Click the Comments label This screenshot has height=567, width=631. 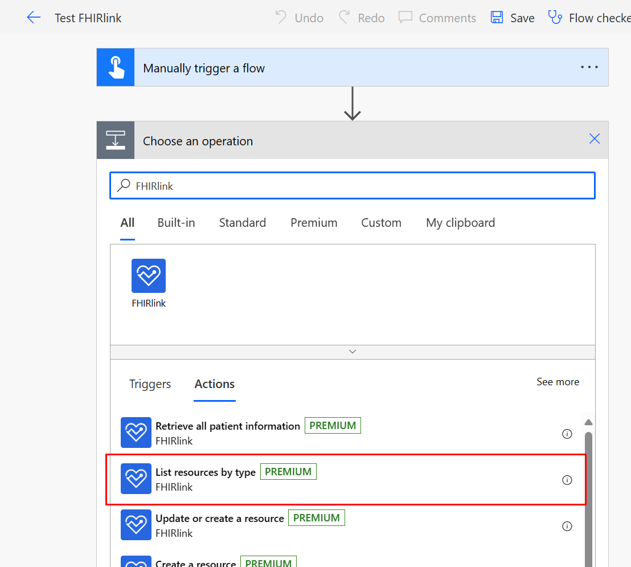[448, 18]
